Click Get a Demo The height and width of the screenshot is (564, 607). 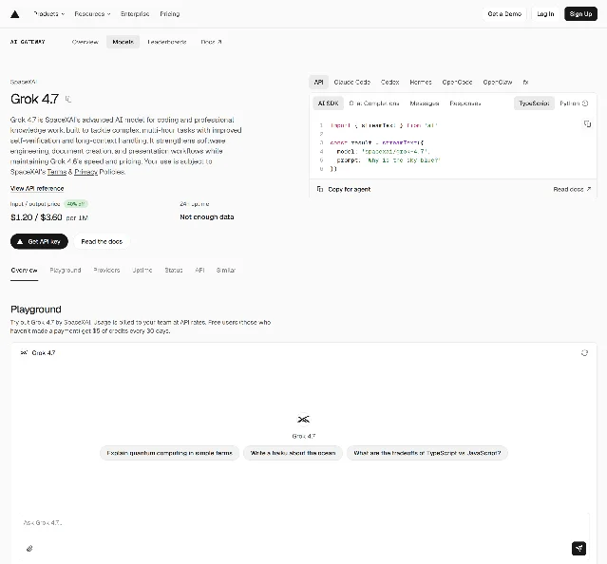[x=504, y=14]
